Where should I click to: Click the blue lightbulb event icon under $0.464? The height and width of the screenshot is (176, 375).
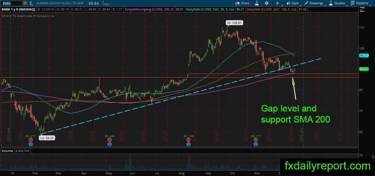109,144
